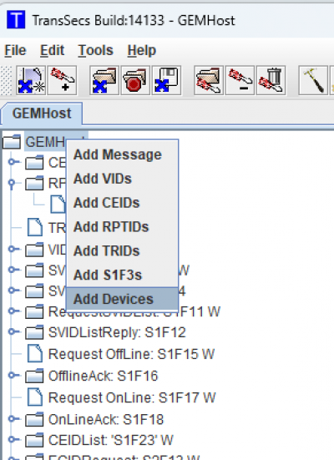Click document icon beside Request OnLine: S1F17 W
The width and height of the screenshot is (334, 460).
[x=35, y=397]
